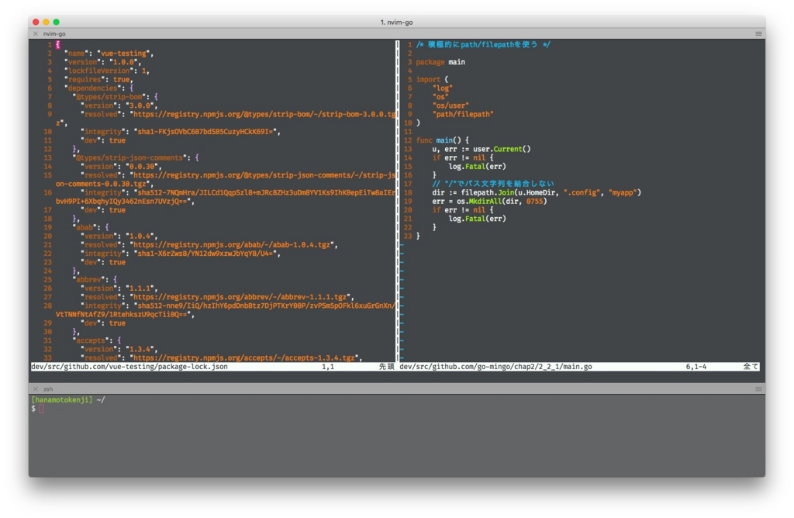Click the "abab": { line

[x=91, y=227]
